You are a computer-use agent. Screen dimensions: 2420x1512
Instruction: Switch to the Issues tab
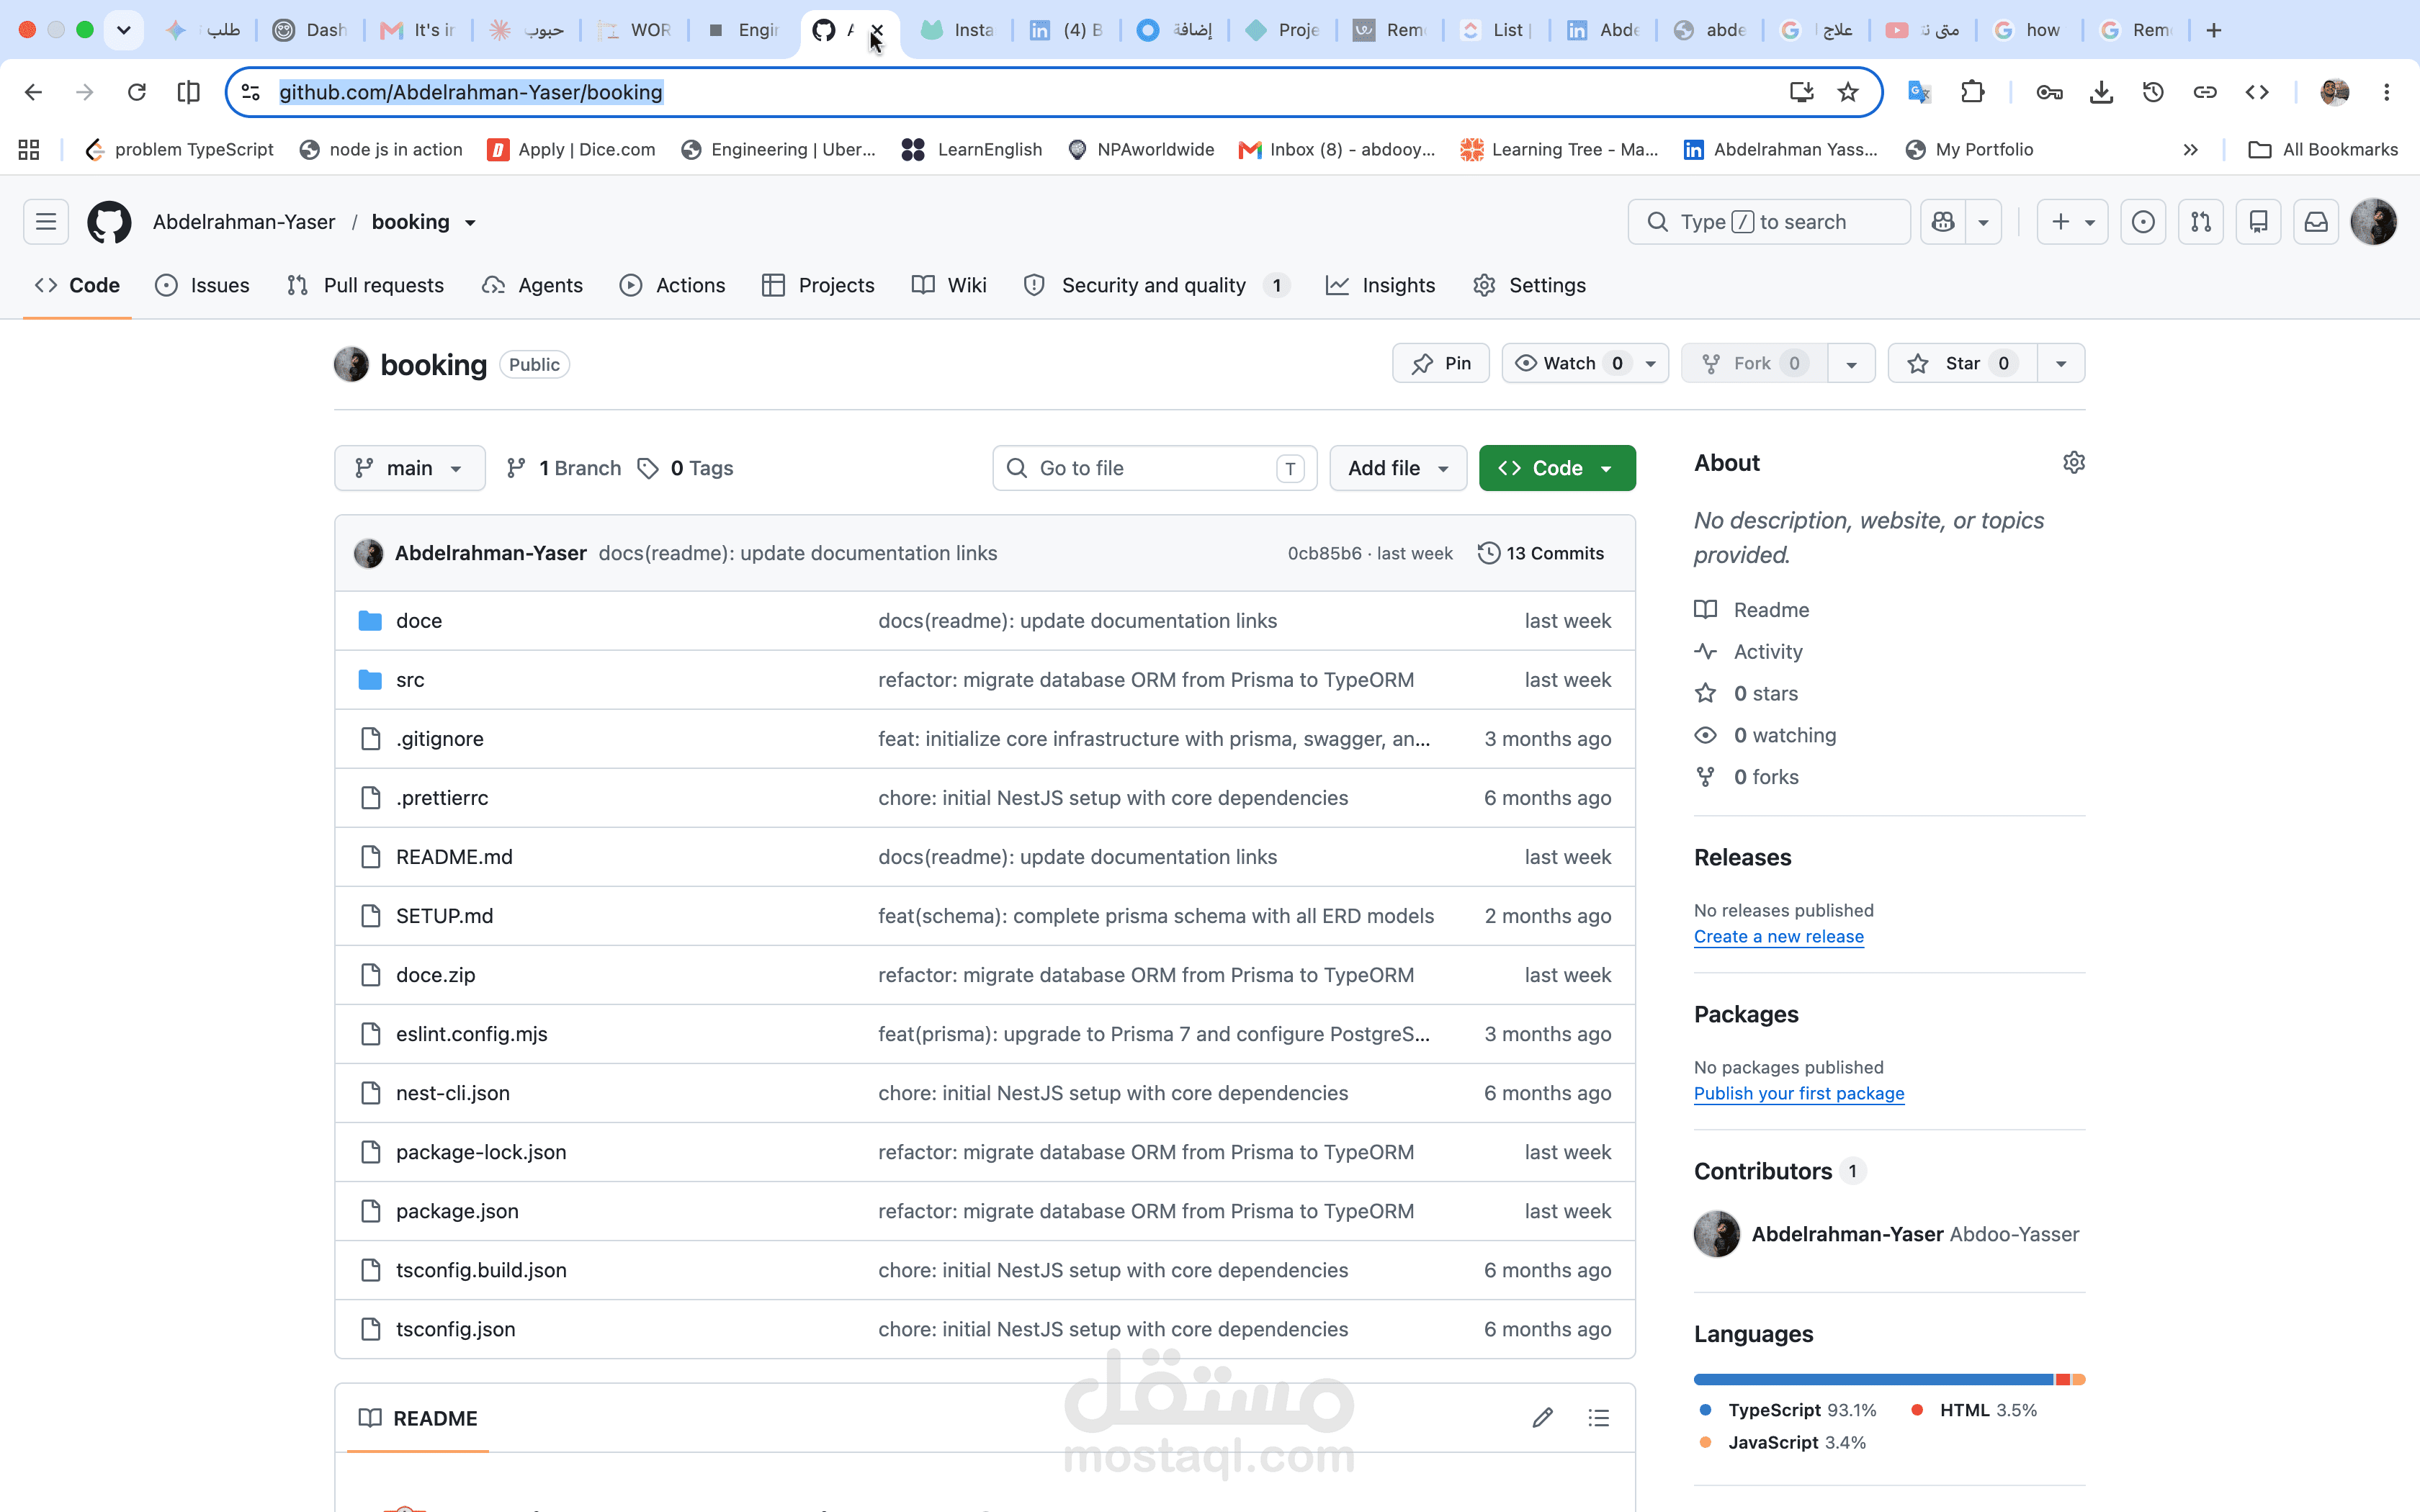pos(202,285)
